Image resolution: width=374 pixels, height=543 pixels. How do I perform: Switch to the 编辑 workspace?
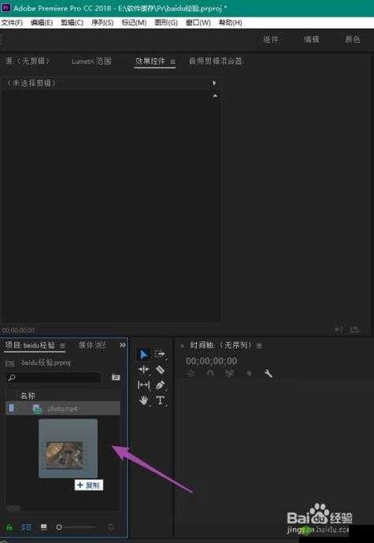tap(311, 39)
